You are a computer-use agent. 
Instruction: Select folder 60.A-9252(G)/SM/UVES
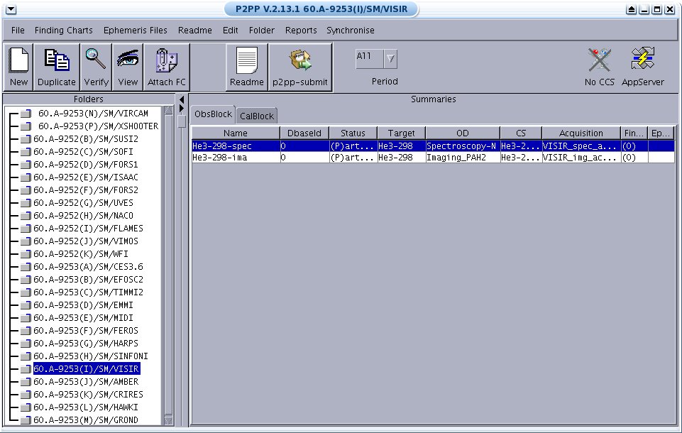coord(83,203)
